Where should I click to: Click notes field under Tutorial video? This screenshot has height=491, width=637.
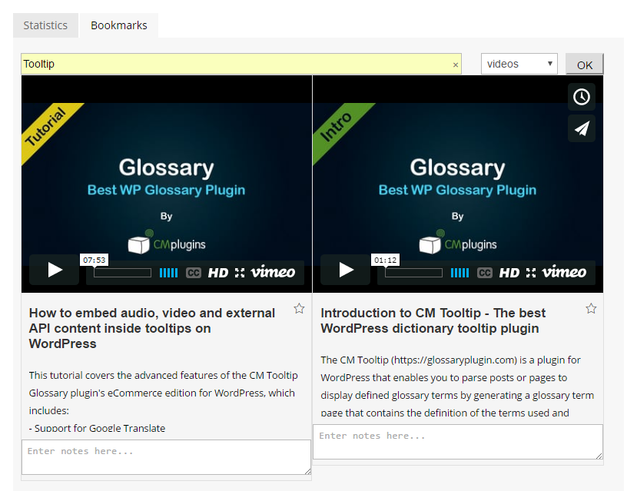pos(166,457)
